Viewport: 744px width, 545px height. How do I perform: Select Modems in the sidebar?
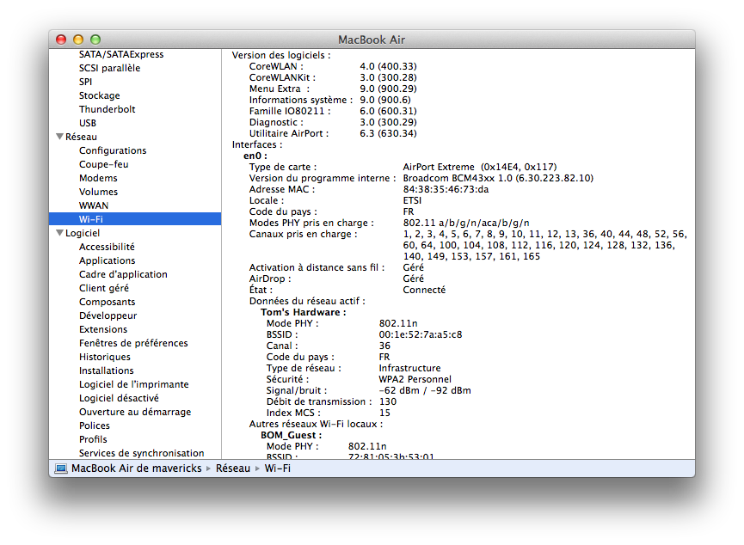click(x=98, y=178)
